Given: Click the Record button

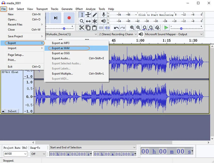Looking at the screenshot, I should click(69, 18).
